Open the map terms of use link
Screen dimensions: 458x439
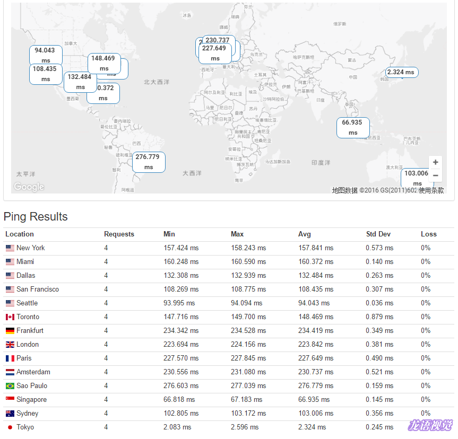[x=431, y=190]
